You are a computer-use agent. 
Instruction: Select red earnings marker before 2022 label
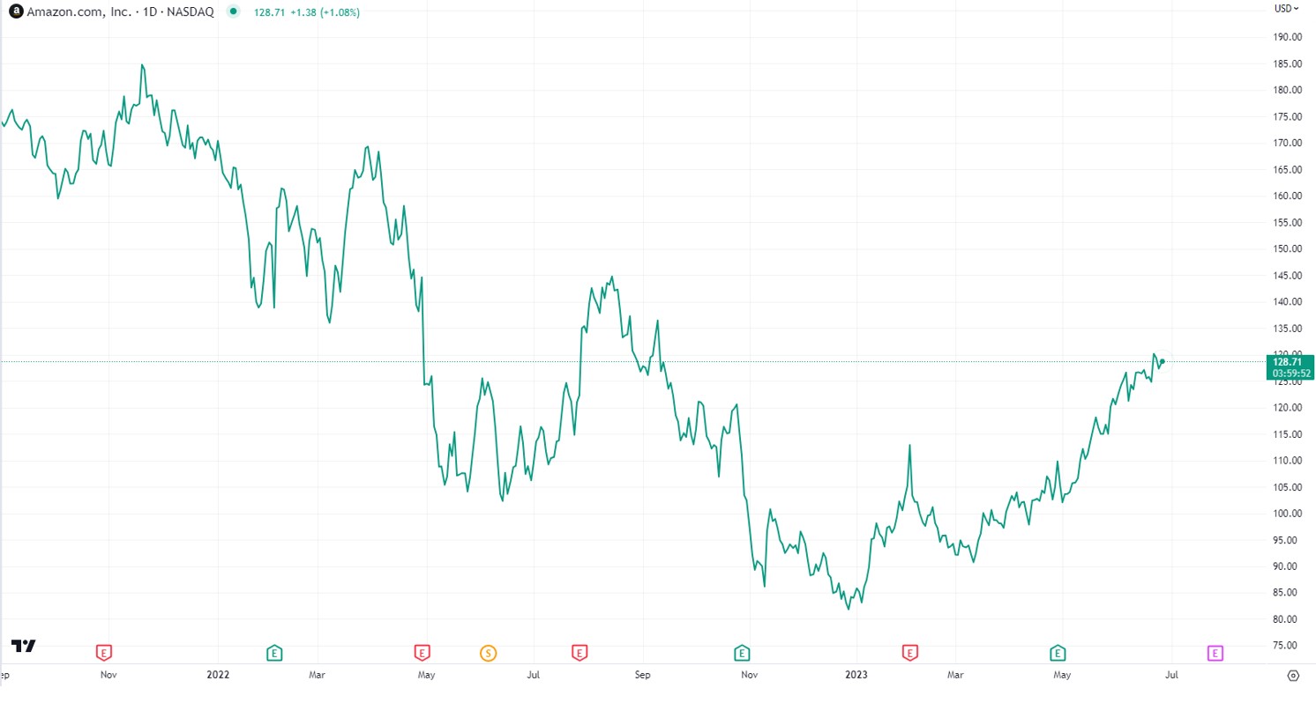coord(104,653)
